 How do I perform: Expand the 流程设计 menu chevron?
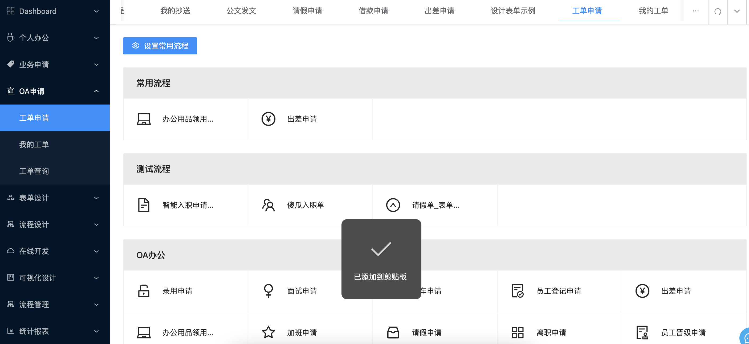point(96,225)
